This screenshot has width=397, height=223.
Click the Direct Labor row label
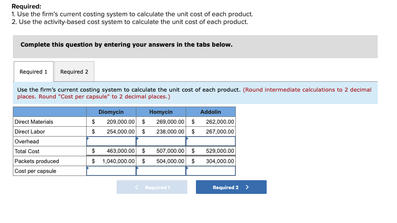[x=30, y=132]
